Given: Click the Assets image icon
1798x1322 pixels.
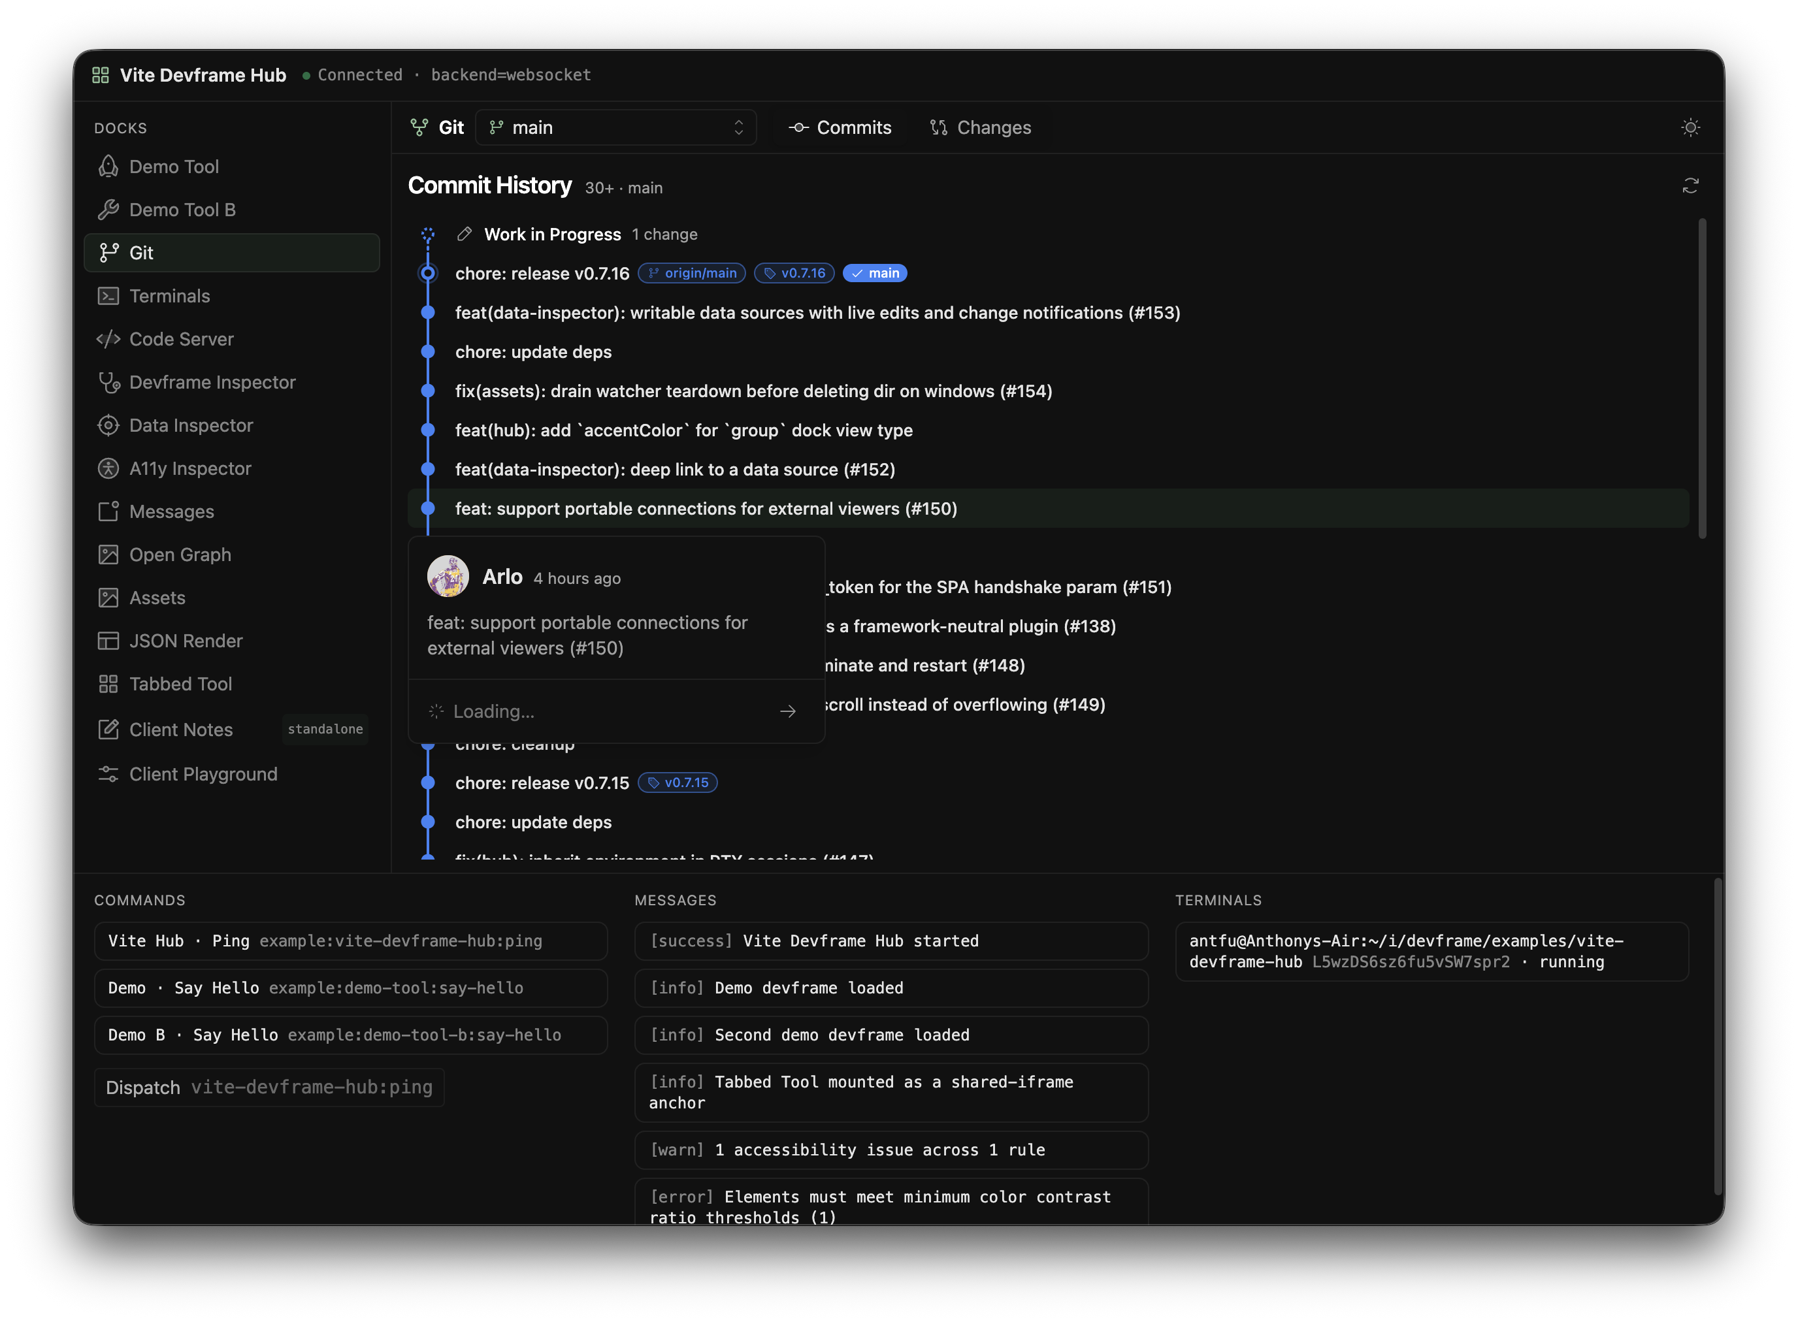Looking at the screenshot, I should tap(108, 598).
